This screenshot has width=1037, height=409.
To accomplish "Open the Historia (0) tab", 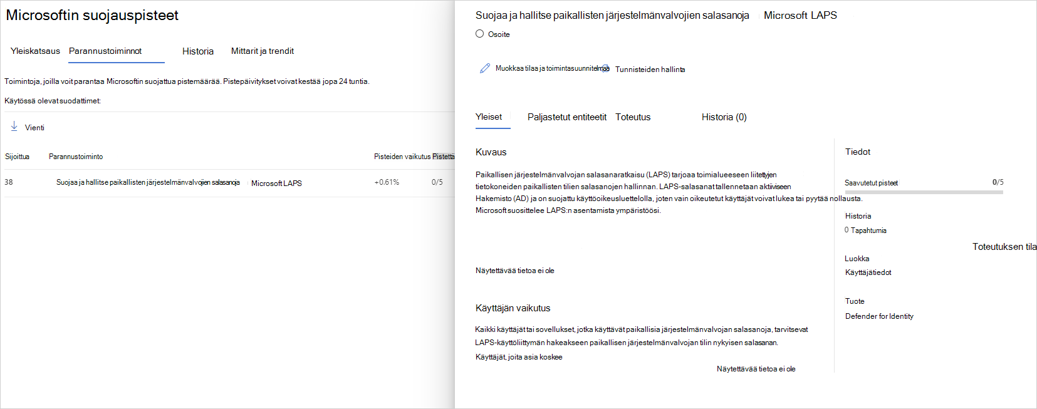I will pos(724,117).
